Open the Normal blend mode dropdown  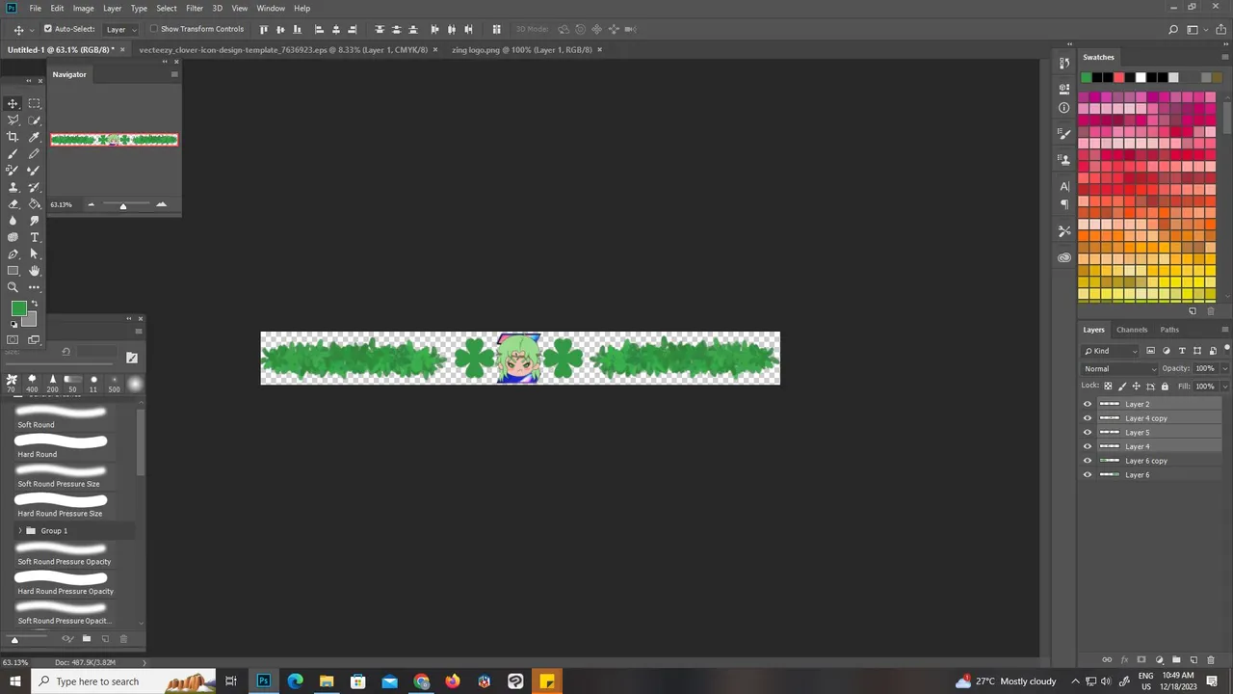click(1120, 369)
